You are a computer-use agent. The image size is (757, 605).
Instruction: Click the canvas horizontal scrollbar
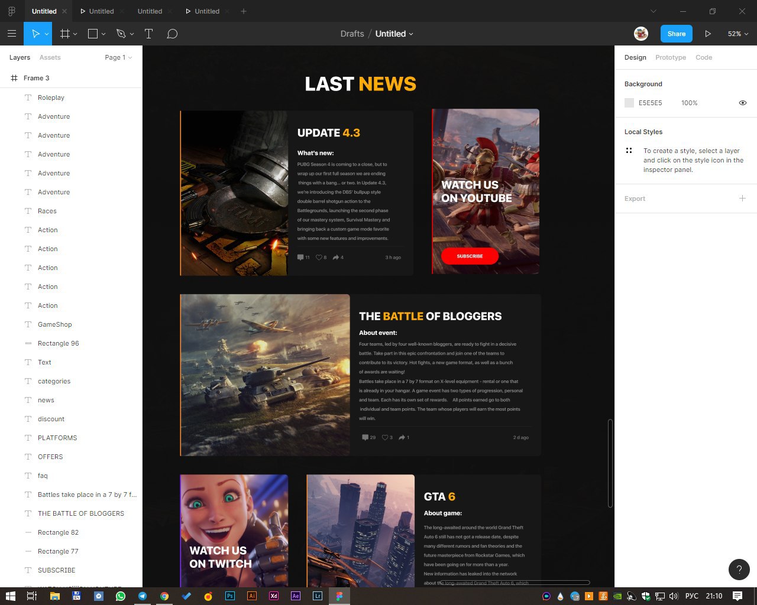[515, 583]
